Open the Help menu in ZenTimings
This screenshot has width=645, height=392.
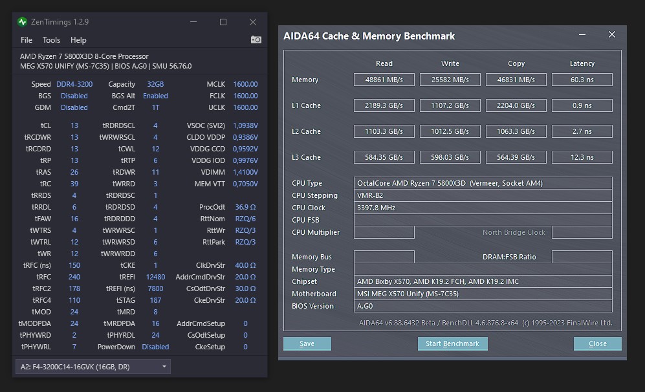coord(78,40)
